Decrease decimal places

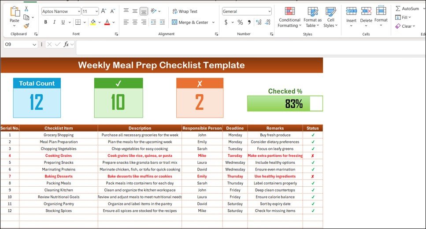click(267, 22)
